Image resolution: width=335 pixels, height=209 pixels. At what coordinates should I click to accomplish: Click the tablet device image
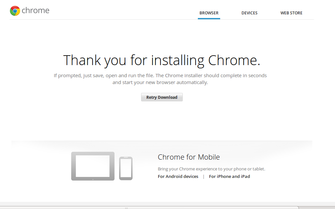[93, 166]
